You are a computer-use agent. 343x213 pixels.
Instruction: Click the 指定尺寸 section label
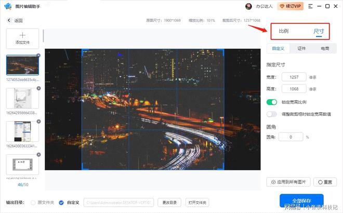click(275, 65)
